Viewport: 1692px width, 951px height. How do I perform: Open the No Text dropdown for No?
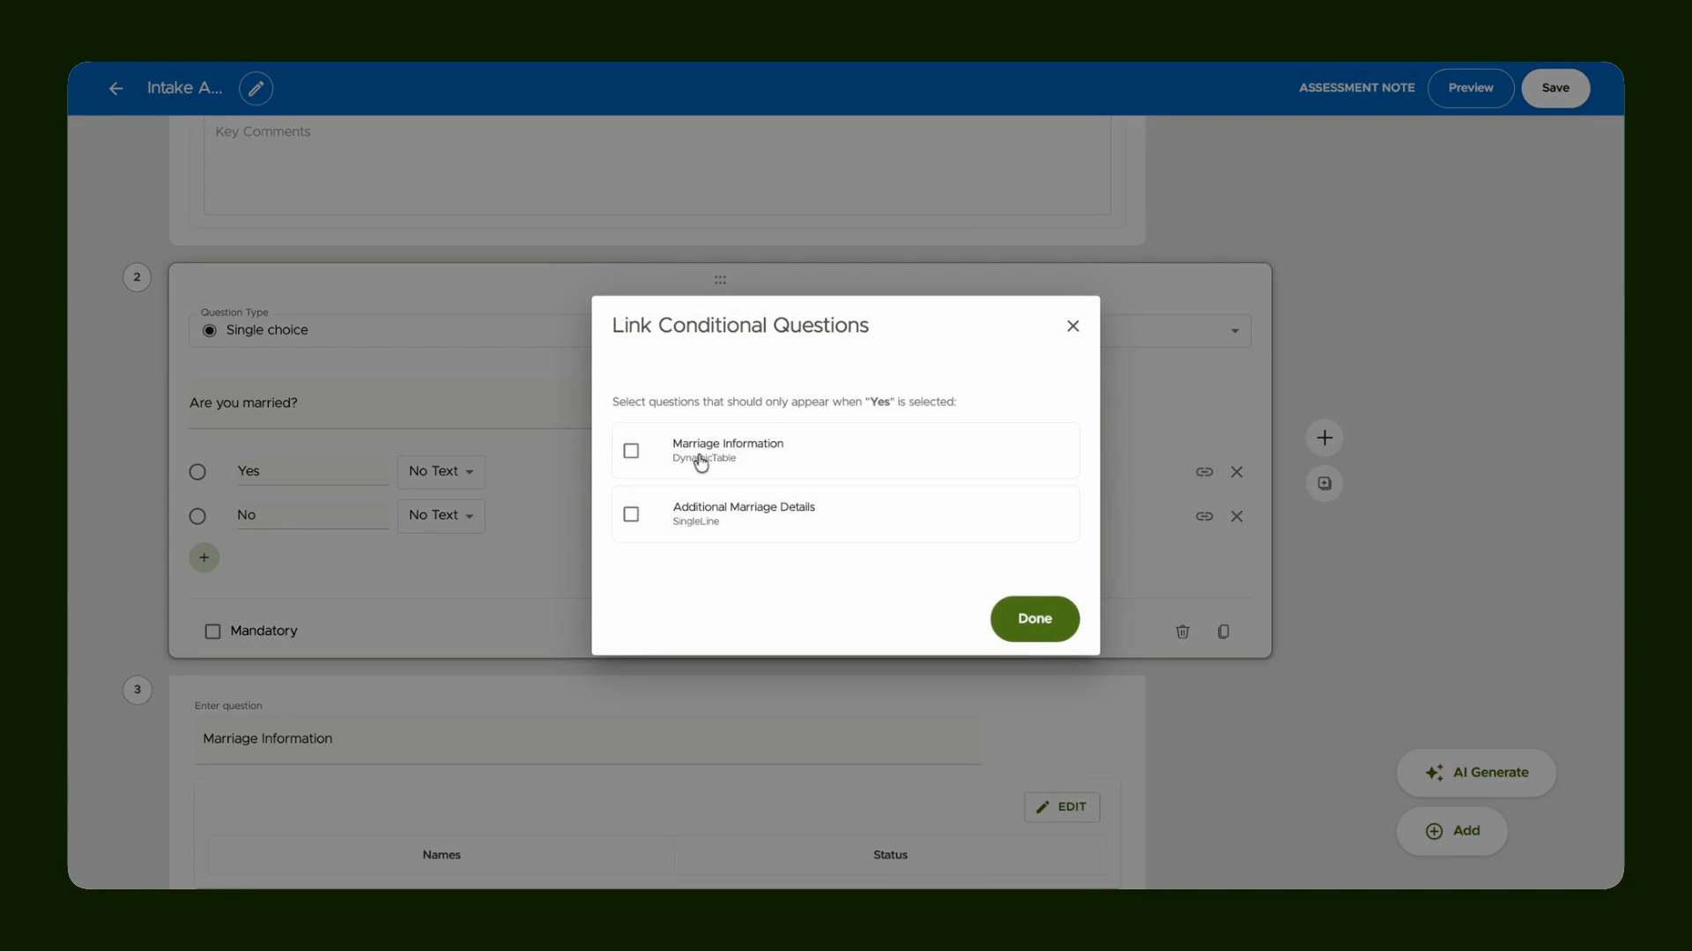pos(441,516)
